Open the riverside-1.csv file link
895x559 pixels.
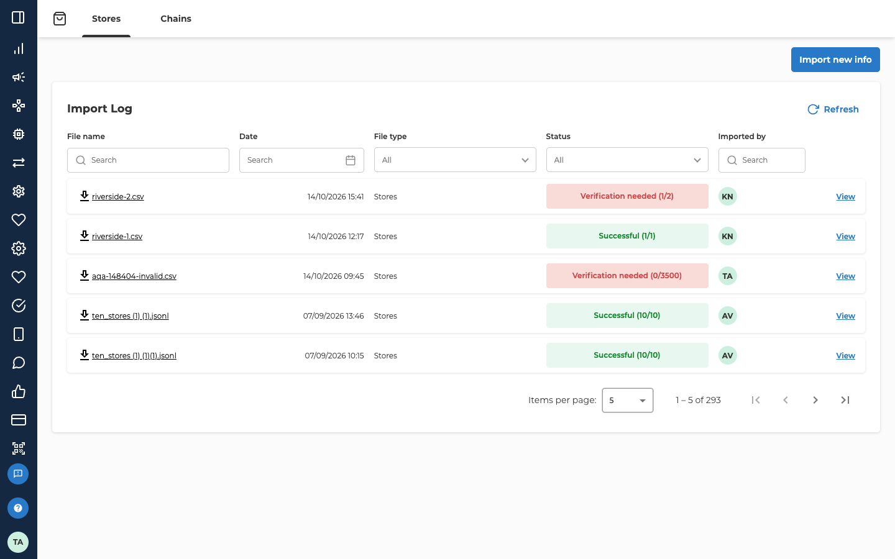[x=117, y=237]
